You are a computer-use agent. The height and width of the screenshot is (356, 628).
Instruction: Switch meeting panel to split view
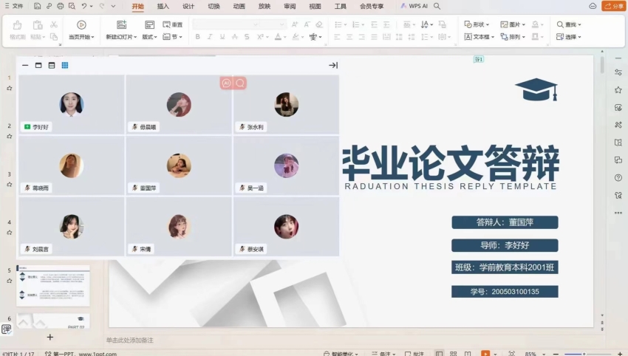pos(52,65)
